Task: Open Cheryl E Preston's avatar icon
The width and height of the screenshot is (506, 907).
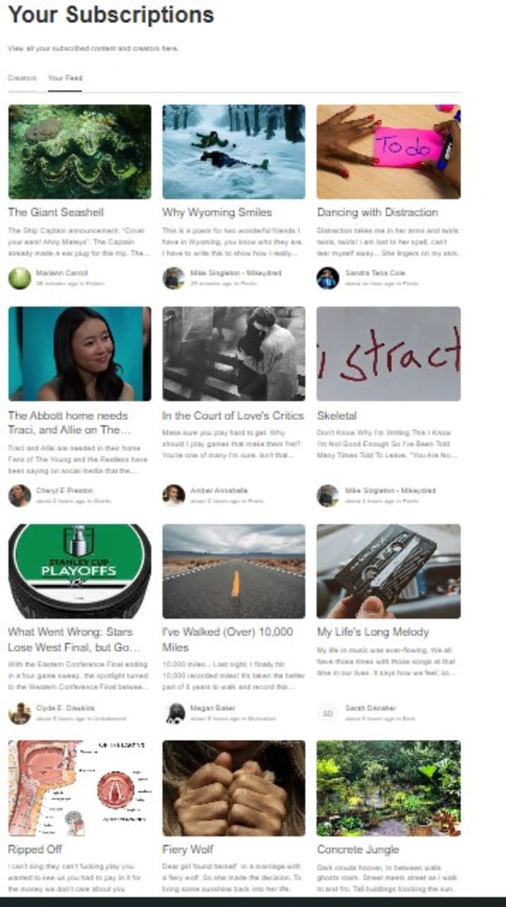Action: click(x=20, y=495)
